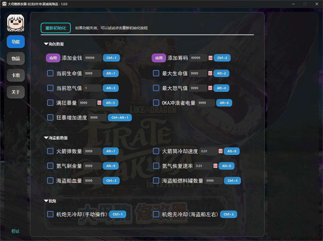Click the app icon in title bar
Screen dimensions: 323x241
(4, 4)
